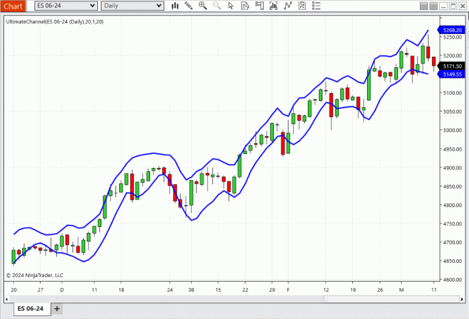Open the indicators icon
The image size is (469, 319).
pyautogui.click(x=273, y=6)
